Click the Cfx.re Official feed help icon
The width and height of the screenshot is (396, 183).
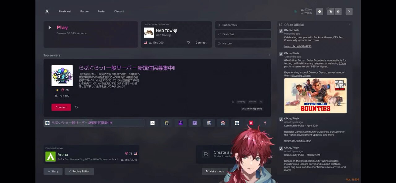pyautogui.click(x=349, y=25)
